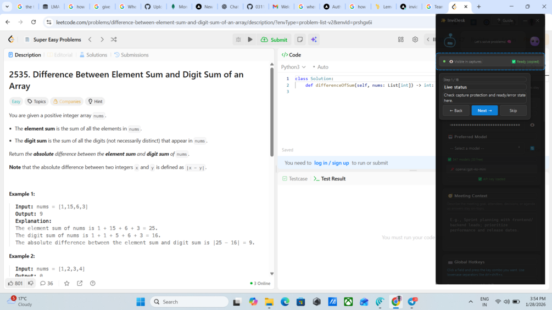Image resolution: width=552 pixels, height=310 pixels.
Task: Open browser tab search dropdown
Action: [7, 7]
